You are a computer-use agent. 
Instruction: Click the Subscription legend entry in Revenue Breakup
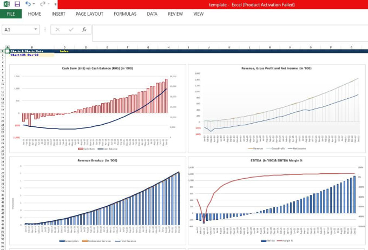[69, 241]
